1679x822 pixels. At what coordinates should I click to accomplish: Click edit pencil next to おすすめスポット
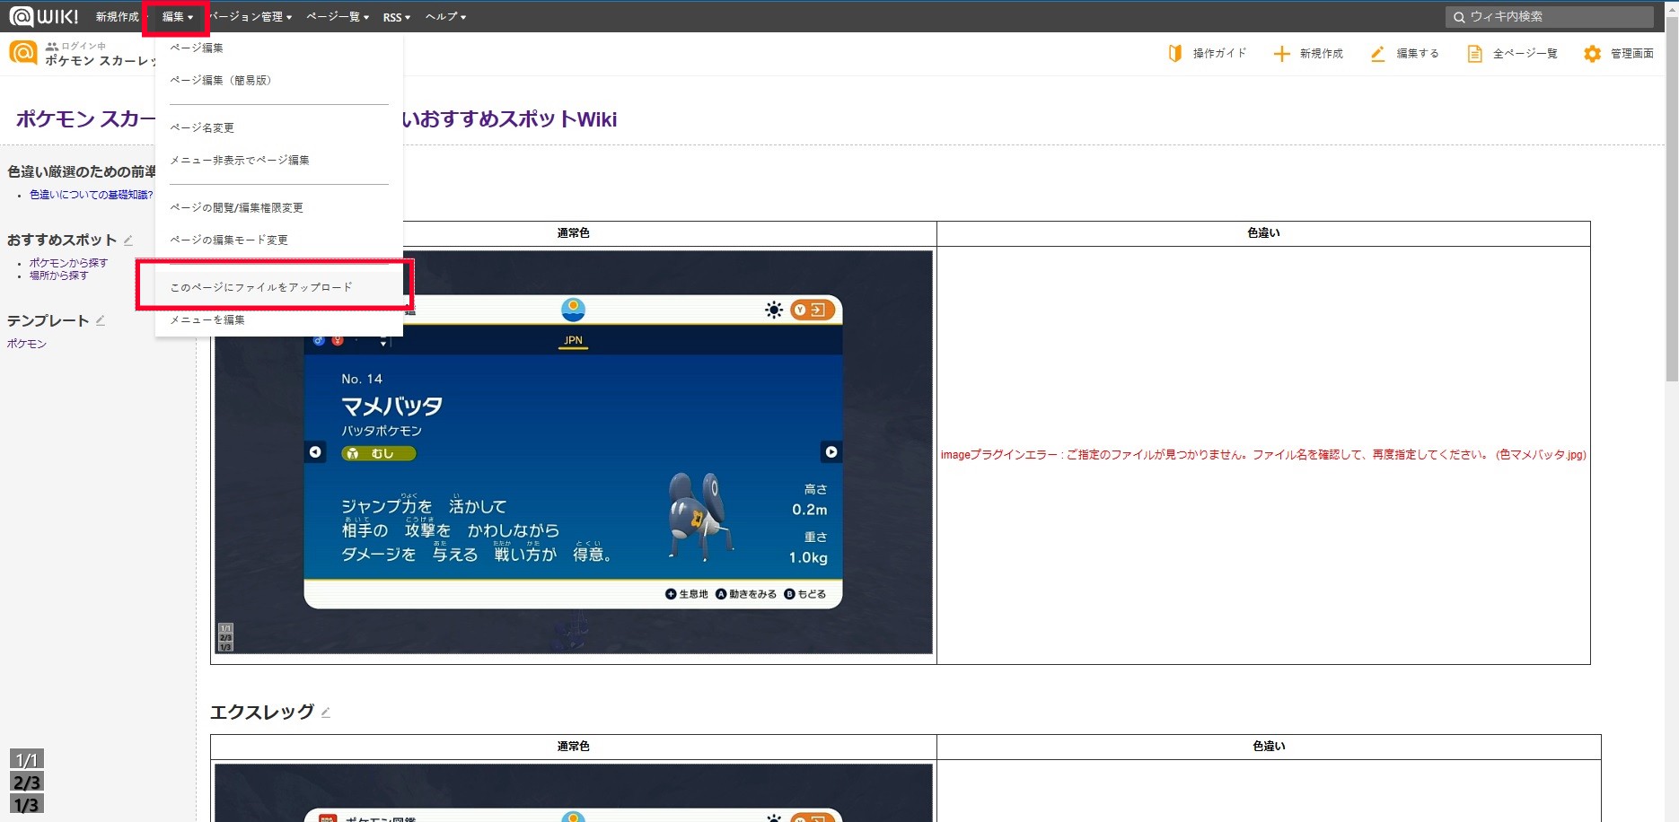click(x=128, y=240)
